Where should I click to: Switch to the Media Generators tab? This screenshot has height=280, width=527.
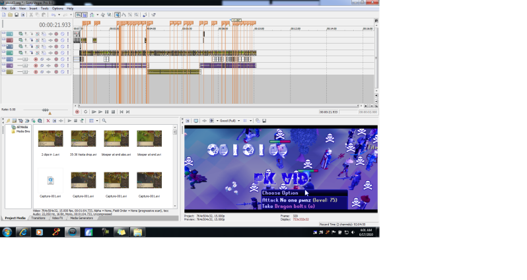[81, 218]
